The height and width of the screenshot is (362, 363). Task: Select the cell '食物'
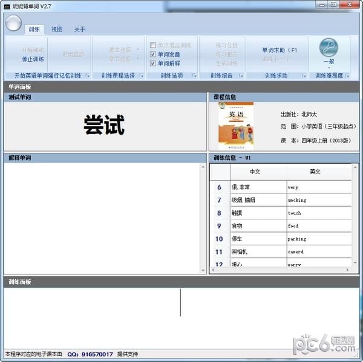coord(259,226)
